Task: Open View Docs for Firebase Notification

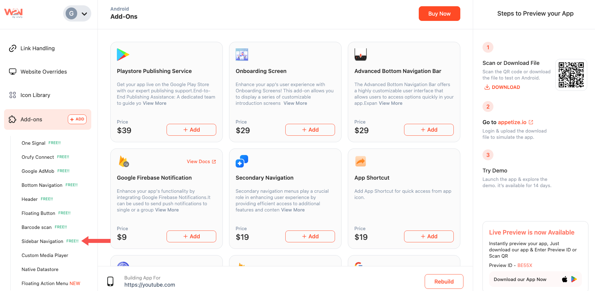Action: point(201,162)
